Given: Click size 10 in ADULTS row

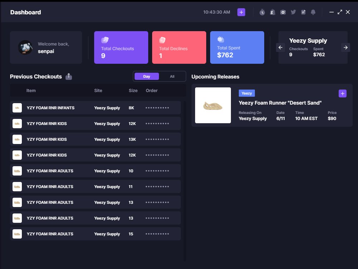Looking at the screenshot, I should point(131,171).
